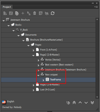Open the Project panel flyout menu
Image resolution: width=100 pixels, height=112 pixels.
pos(96,7)
